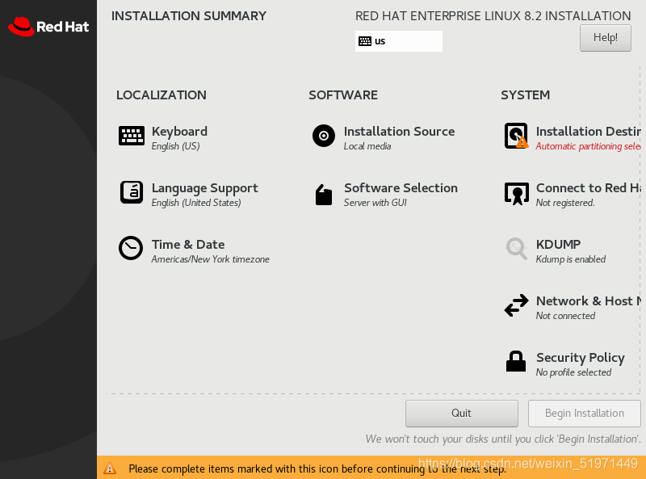
Task: Click the 'Americas/New York timezone' text
Action: 211,259
